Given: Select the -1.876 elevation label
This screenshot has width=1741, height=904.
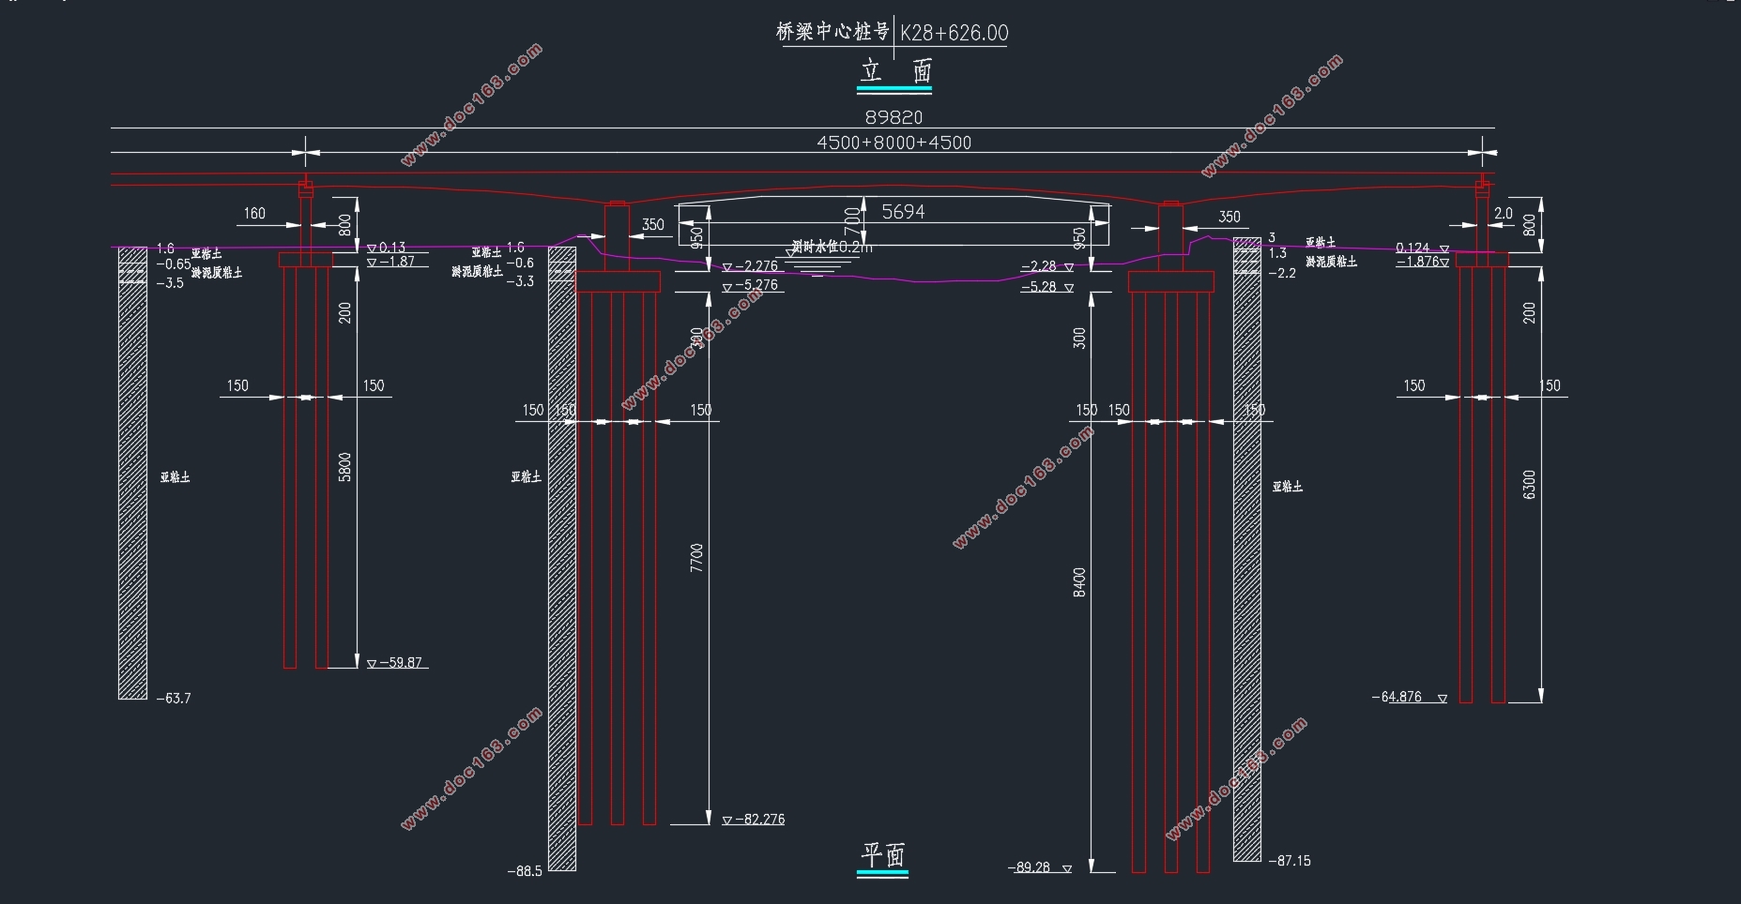Looking at the screenshot, I should pos(1417,262).
